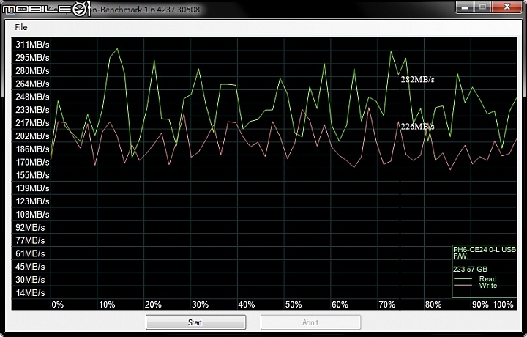Screen dimensions: 527x337
Task: Click the 282MB/s read value label
Action: point(417,80)
